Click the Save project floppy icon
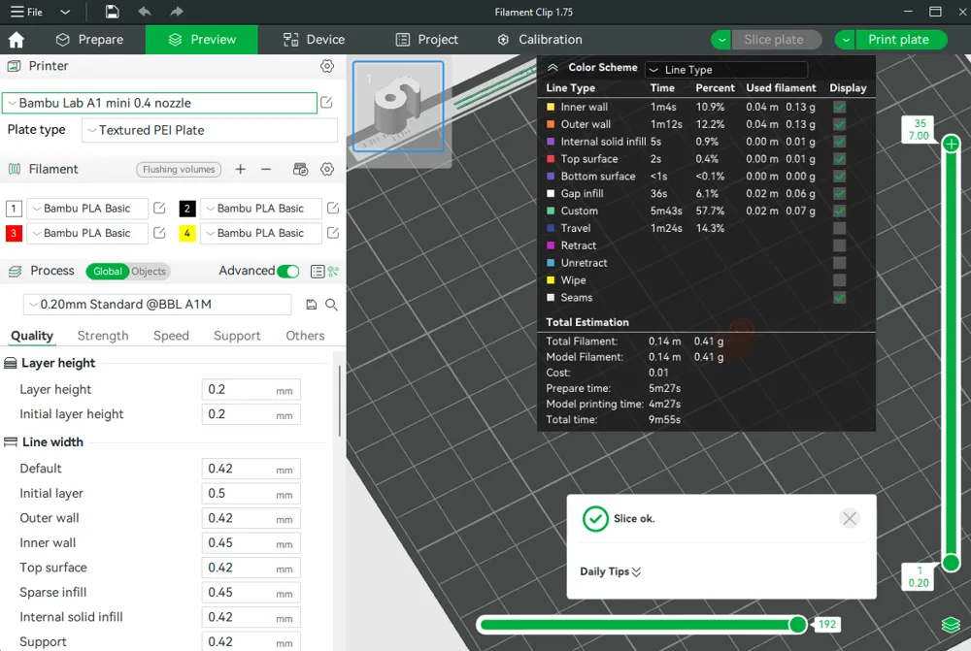Image resolution: width=971 pixels, height=651 pixels. [x=112, y=12]
